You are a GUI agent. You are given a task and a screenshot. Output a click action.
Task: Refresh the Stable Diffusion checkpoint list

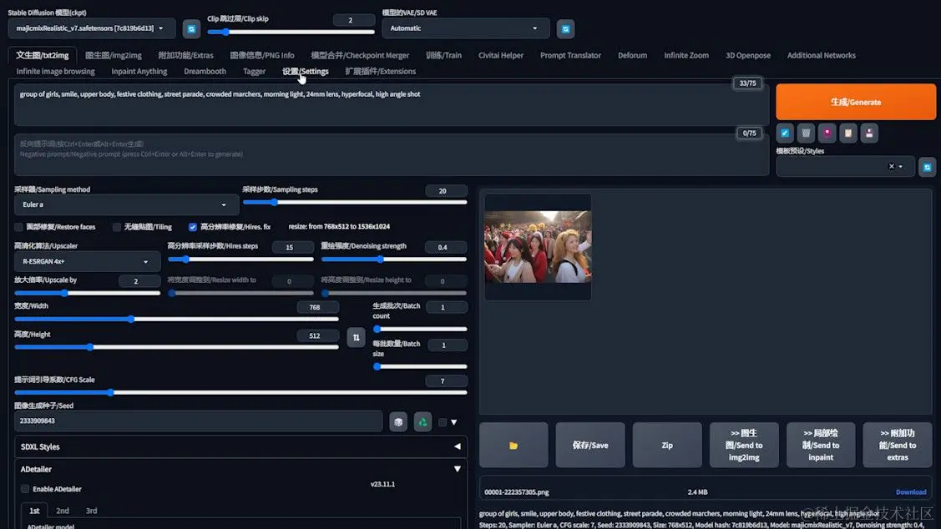[191, 29]
